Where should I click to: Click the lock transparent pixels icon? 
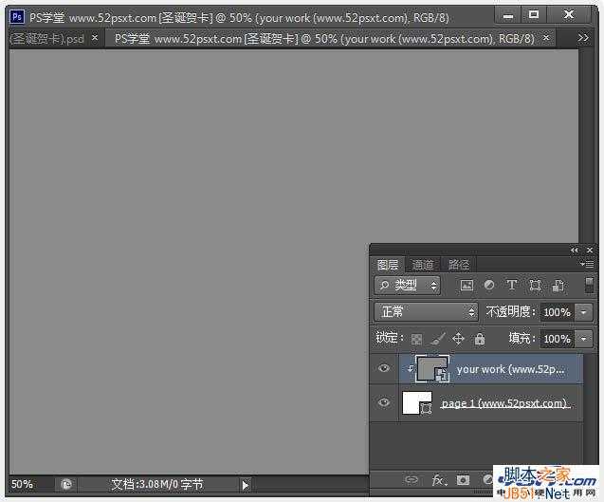415,339
